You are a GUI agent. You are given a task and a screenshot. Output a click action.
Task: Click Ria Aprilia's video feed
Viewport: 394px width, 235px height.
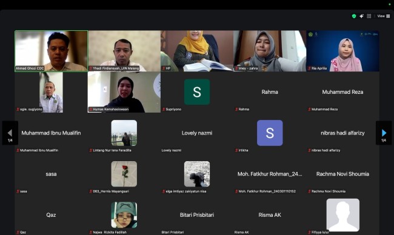(x=342, y=51)
